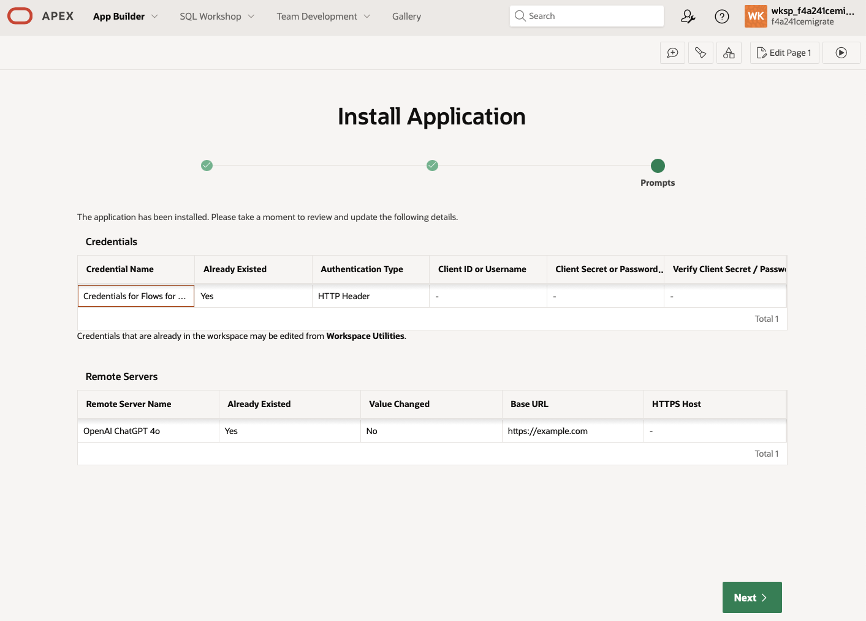Screen dimensions: 866x621
Task: Open the Administration user-wrench icon
Action: tap(688, 17)
